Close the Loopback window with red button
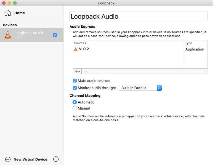213x165 pixels. coord(4,3)
